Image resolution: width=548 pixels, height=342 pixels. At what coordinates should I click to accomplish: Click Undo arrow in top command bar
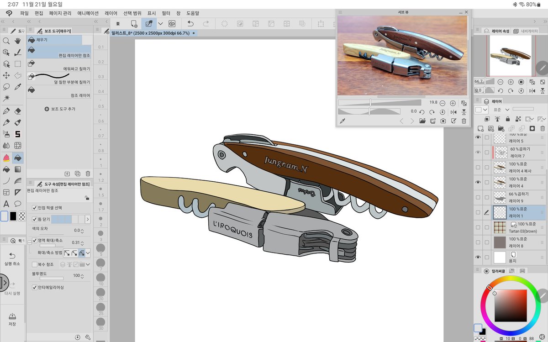[x=190, y=23]
